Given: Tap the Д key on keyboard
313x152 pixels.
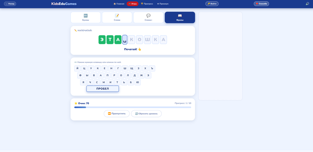Looking at the screenshot, I should (135, 75).
